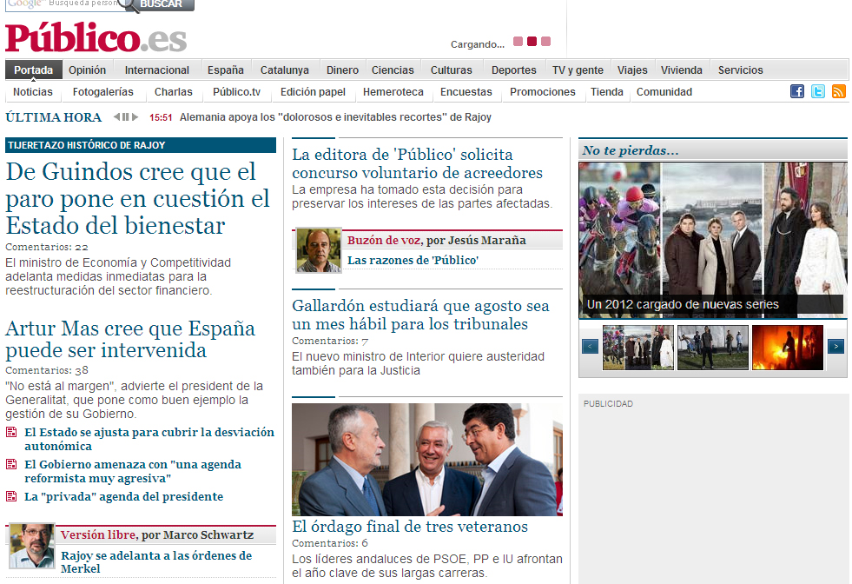Pause the Última Hora news ticker
The height and width of the screenshot is (584, 852).
(x=126, y=117)
